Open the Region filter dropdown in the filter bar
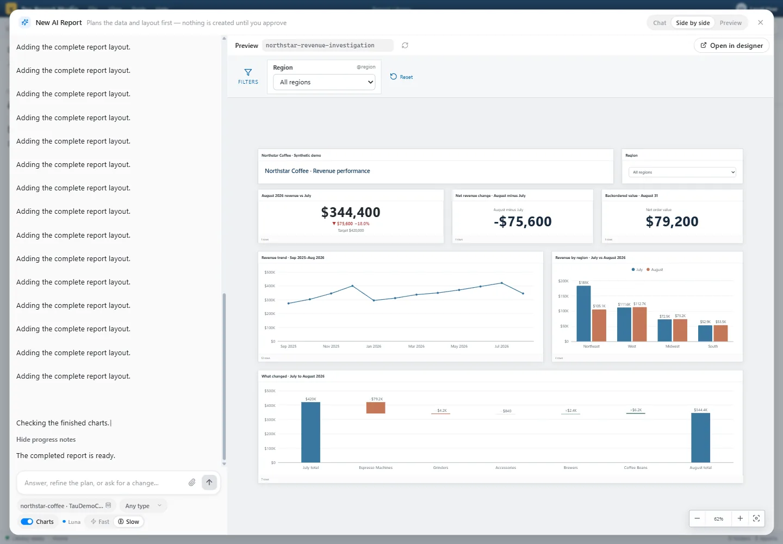This screenshot has height=544, width=783. (324, 82)
